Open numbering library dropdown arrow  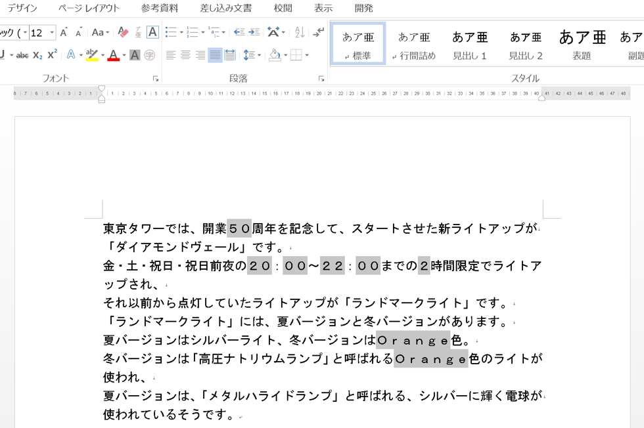[203, 32]
